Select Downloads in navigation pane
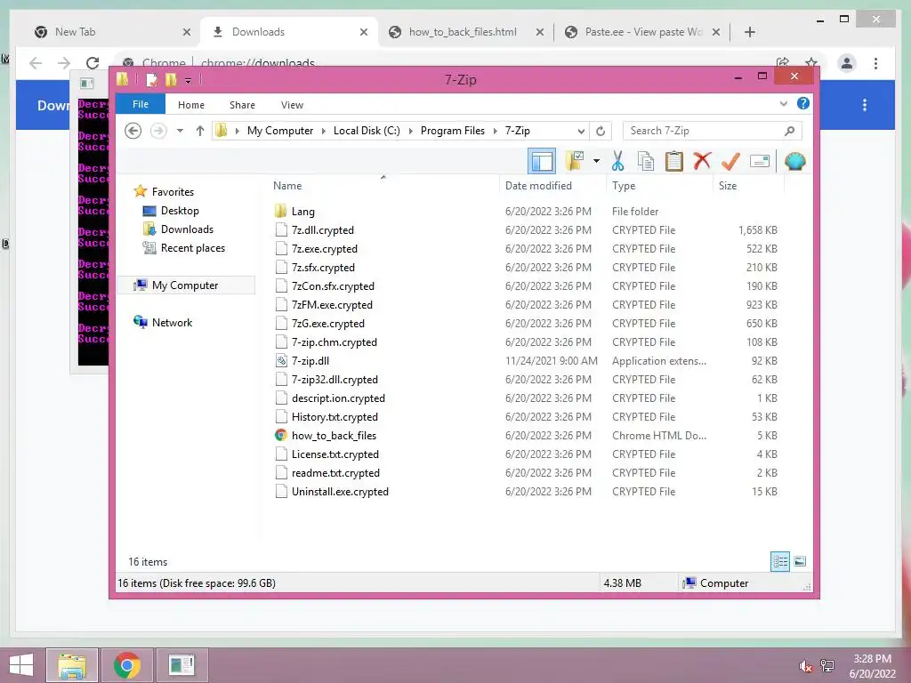The width and height of the screenshot is (911, 683). click(x=187, y=229)
